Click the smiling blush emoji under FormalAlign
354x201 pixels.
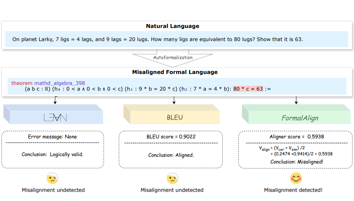pos(296,178)
